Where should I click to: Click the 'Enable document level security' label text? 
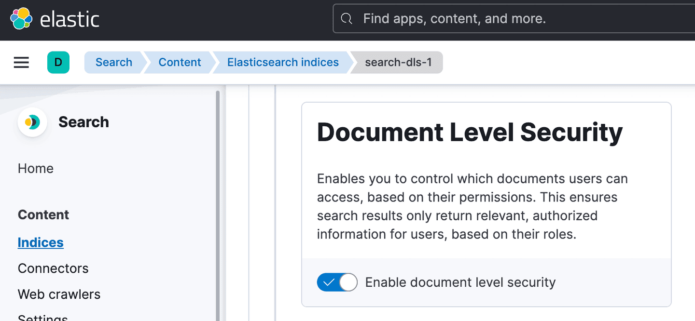pos(460,282)
